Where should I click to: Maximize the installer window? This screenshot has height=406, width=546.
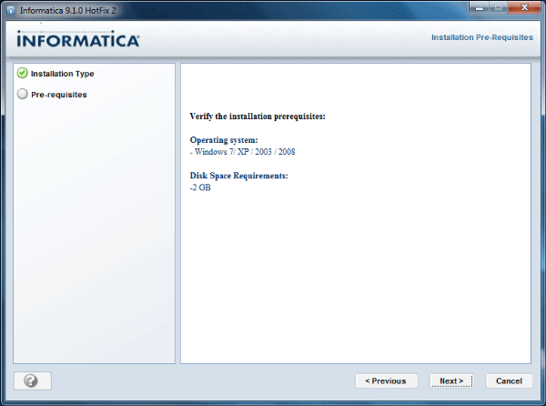[499, 7]
